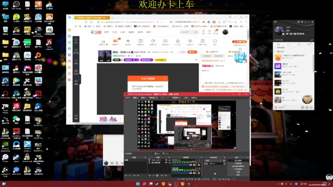Open search icon at bottom of YY window
Image resolution: width=333 pixels, height=187 pixels.
pos(311,108)
